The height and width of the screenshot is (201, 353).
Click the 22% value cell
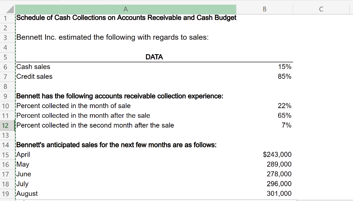(264, 106)
